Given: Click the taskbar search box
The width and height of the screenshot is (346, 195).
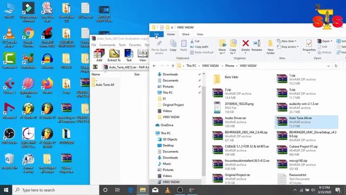Looking at the screenshot, I should 56,190.
